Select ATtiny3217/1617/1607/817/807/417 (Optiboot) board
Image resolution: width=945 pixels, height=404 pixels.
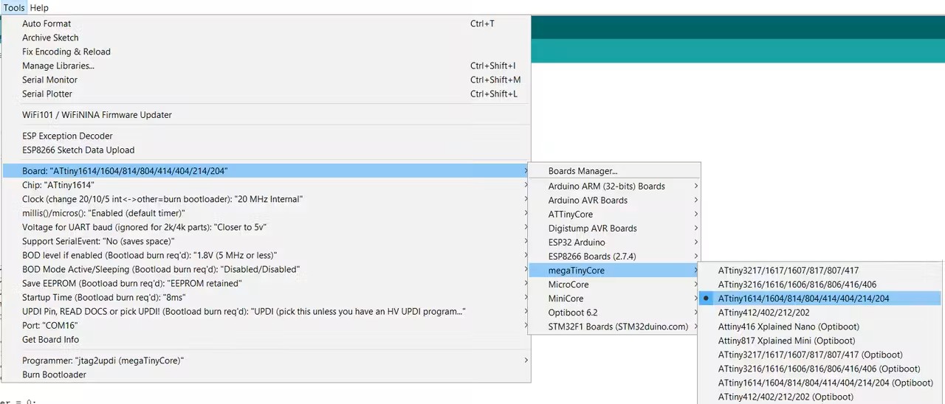pos(820,355)
